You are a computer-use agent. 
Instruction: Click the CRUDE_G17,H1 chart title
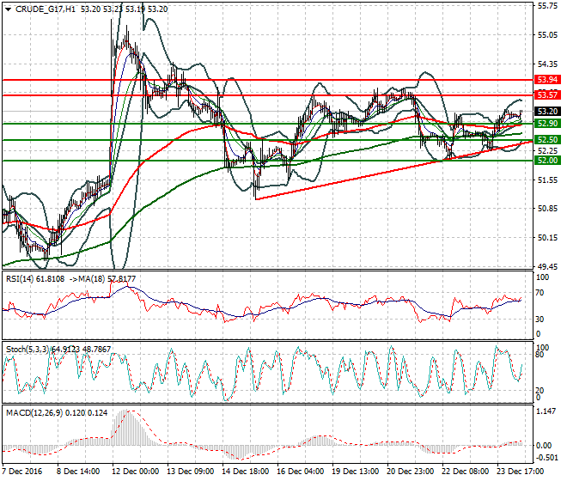46,9
